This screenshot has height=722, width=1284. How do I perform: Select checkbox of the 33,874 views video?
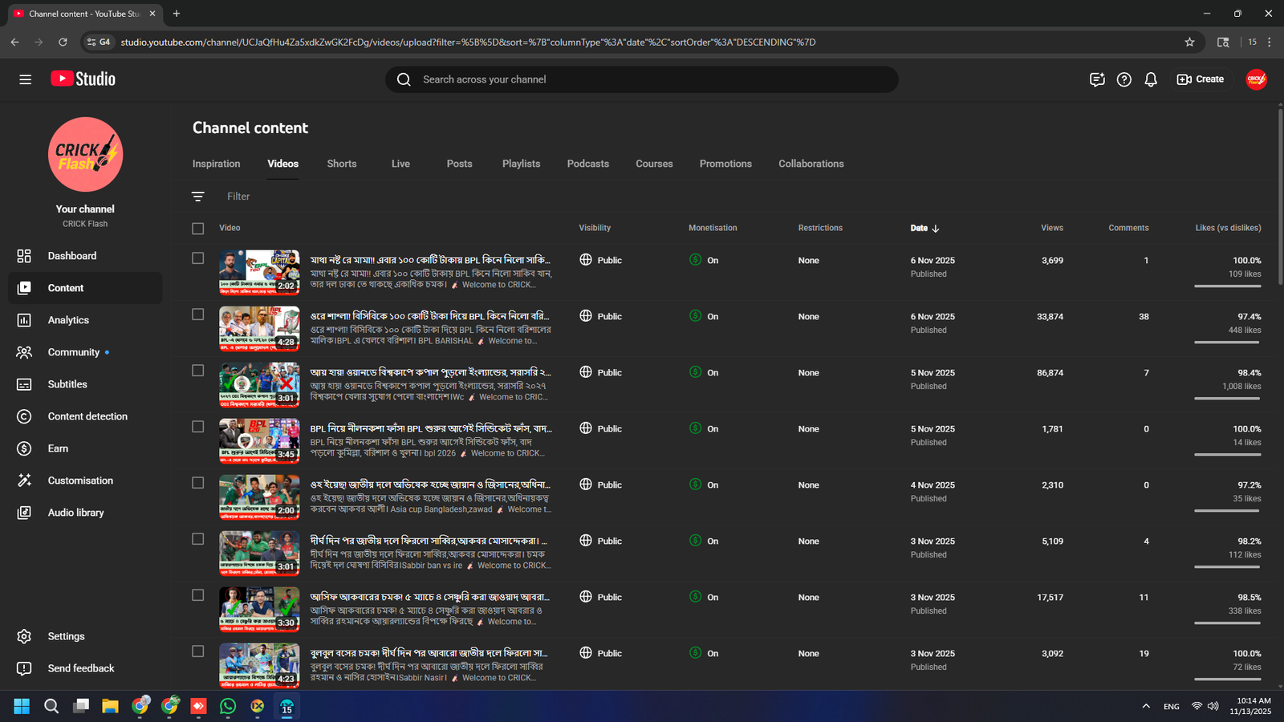point(198,314)
